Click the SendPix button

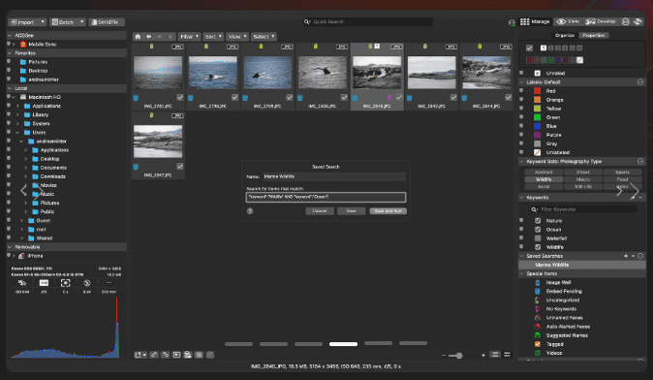[107, 22]
